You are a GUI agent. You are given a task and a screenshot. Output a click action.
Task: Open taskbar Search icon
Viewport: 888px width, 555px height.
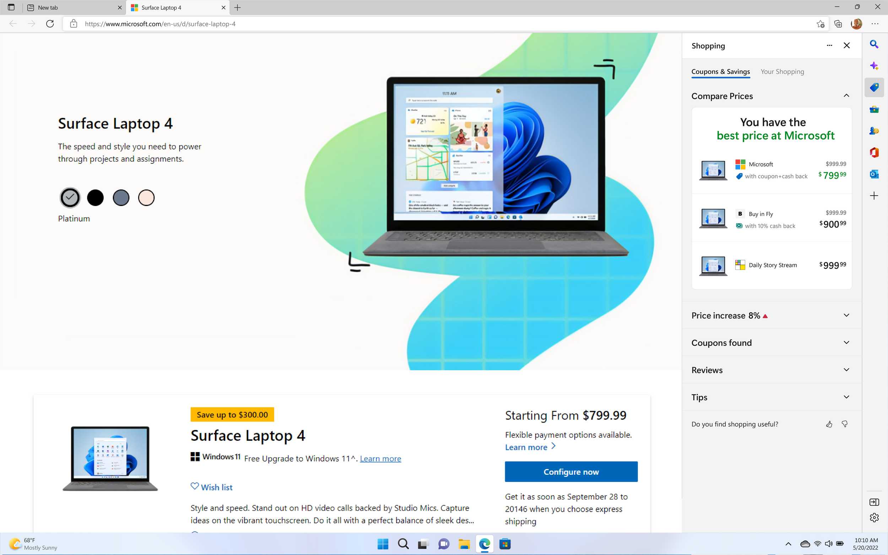click(403, 544)
